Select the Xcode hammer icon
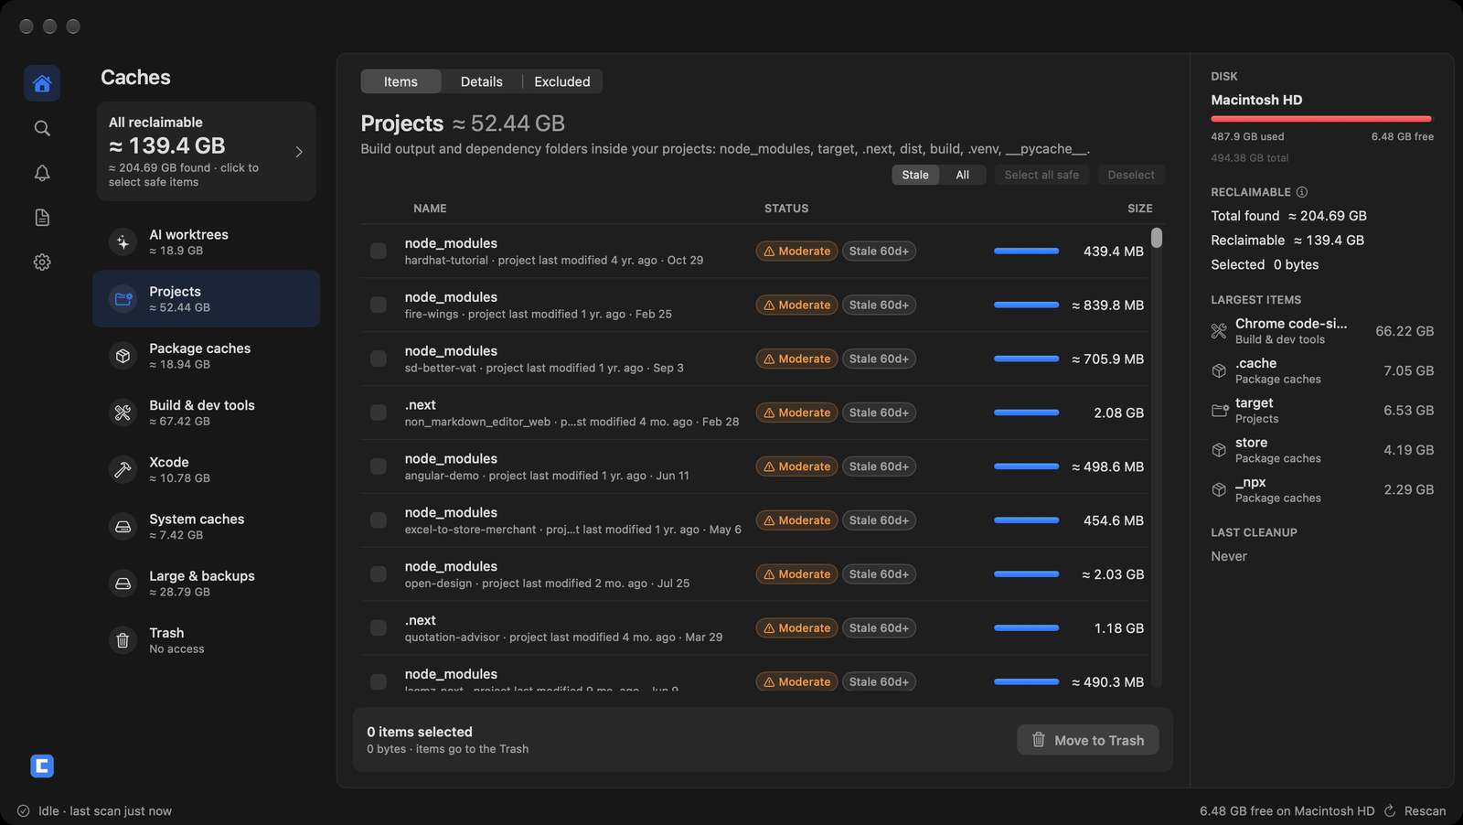Viewport: 1463px width, 825px height. (123, 469)
